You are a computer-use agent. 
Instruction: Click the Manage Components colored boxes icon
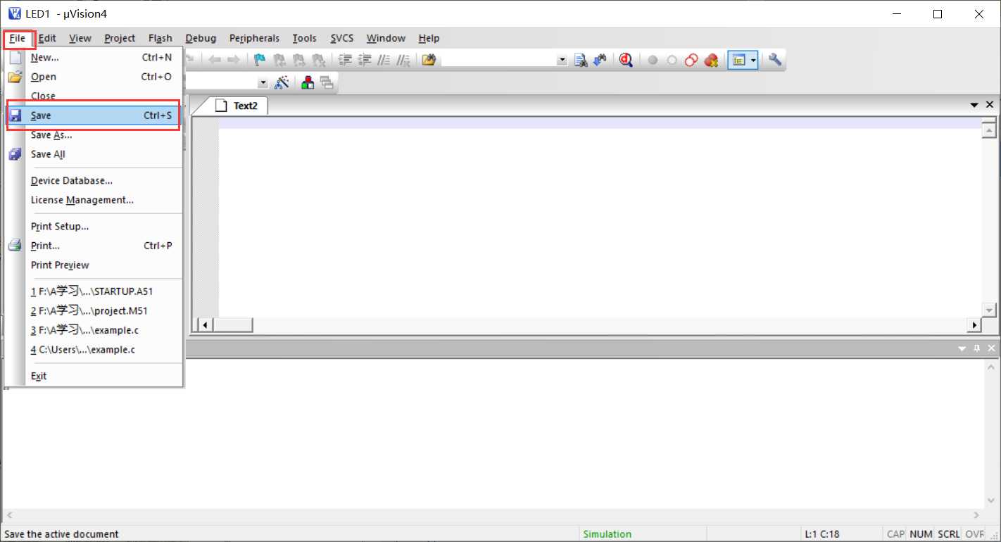tap(308, 82)
